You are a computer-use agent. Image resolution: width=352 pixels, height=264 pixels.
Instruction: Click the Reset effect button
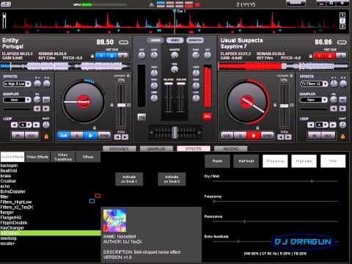[x=217, y=161]
